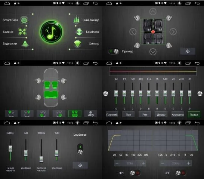Enable the LPF filter switch

[x=180, y=173]
